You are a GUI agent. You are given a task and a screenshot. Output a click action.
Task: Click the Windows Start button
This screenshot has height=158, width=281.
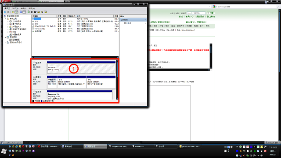[x=4, y=151]
